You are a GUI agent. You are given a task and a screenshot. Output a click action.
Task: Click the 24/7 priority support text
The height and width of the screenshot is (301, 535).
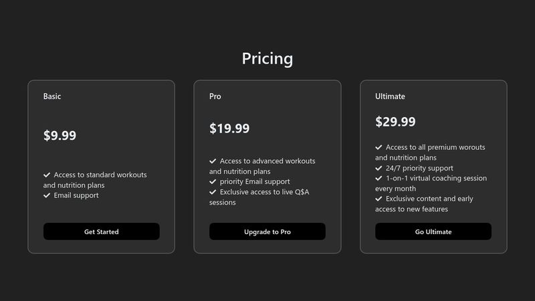(419, 169)
